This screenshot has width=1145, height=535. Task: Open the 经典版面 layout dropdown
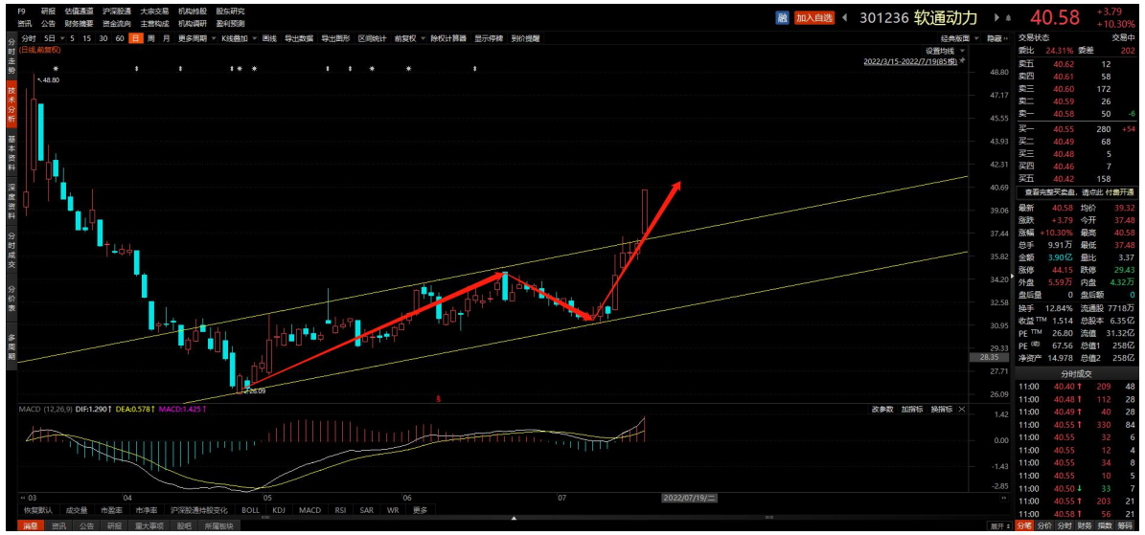point(977,38)
